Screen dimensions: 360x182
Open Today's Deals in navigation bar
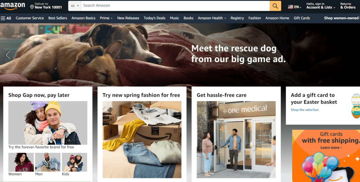pos(155,18)
